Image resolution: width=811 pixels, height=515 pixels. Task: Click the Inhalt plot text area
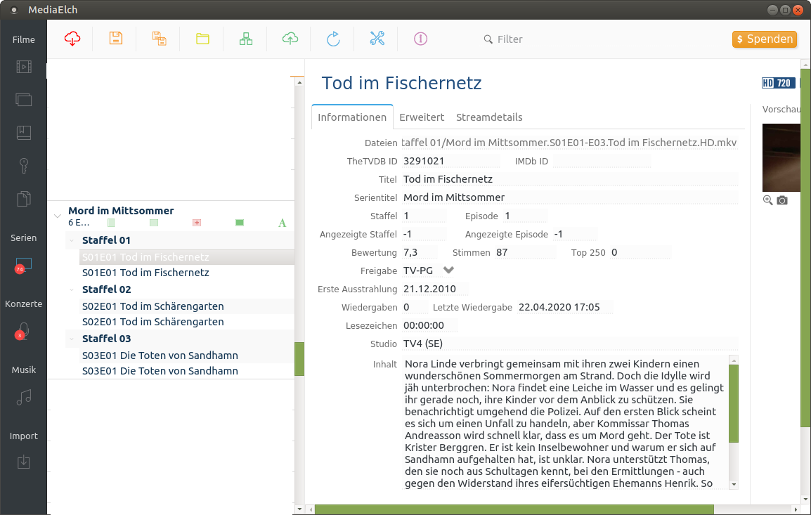coord(565,423)
